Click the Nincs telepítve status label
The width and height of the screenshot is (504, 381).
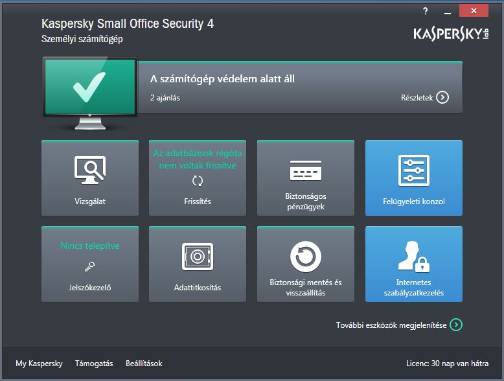coord(89,246)
